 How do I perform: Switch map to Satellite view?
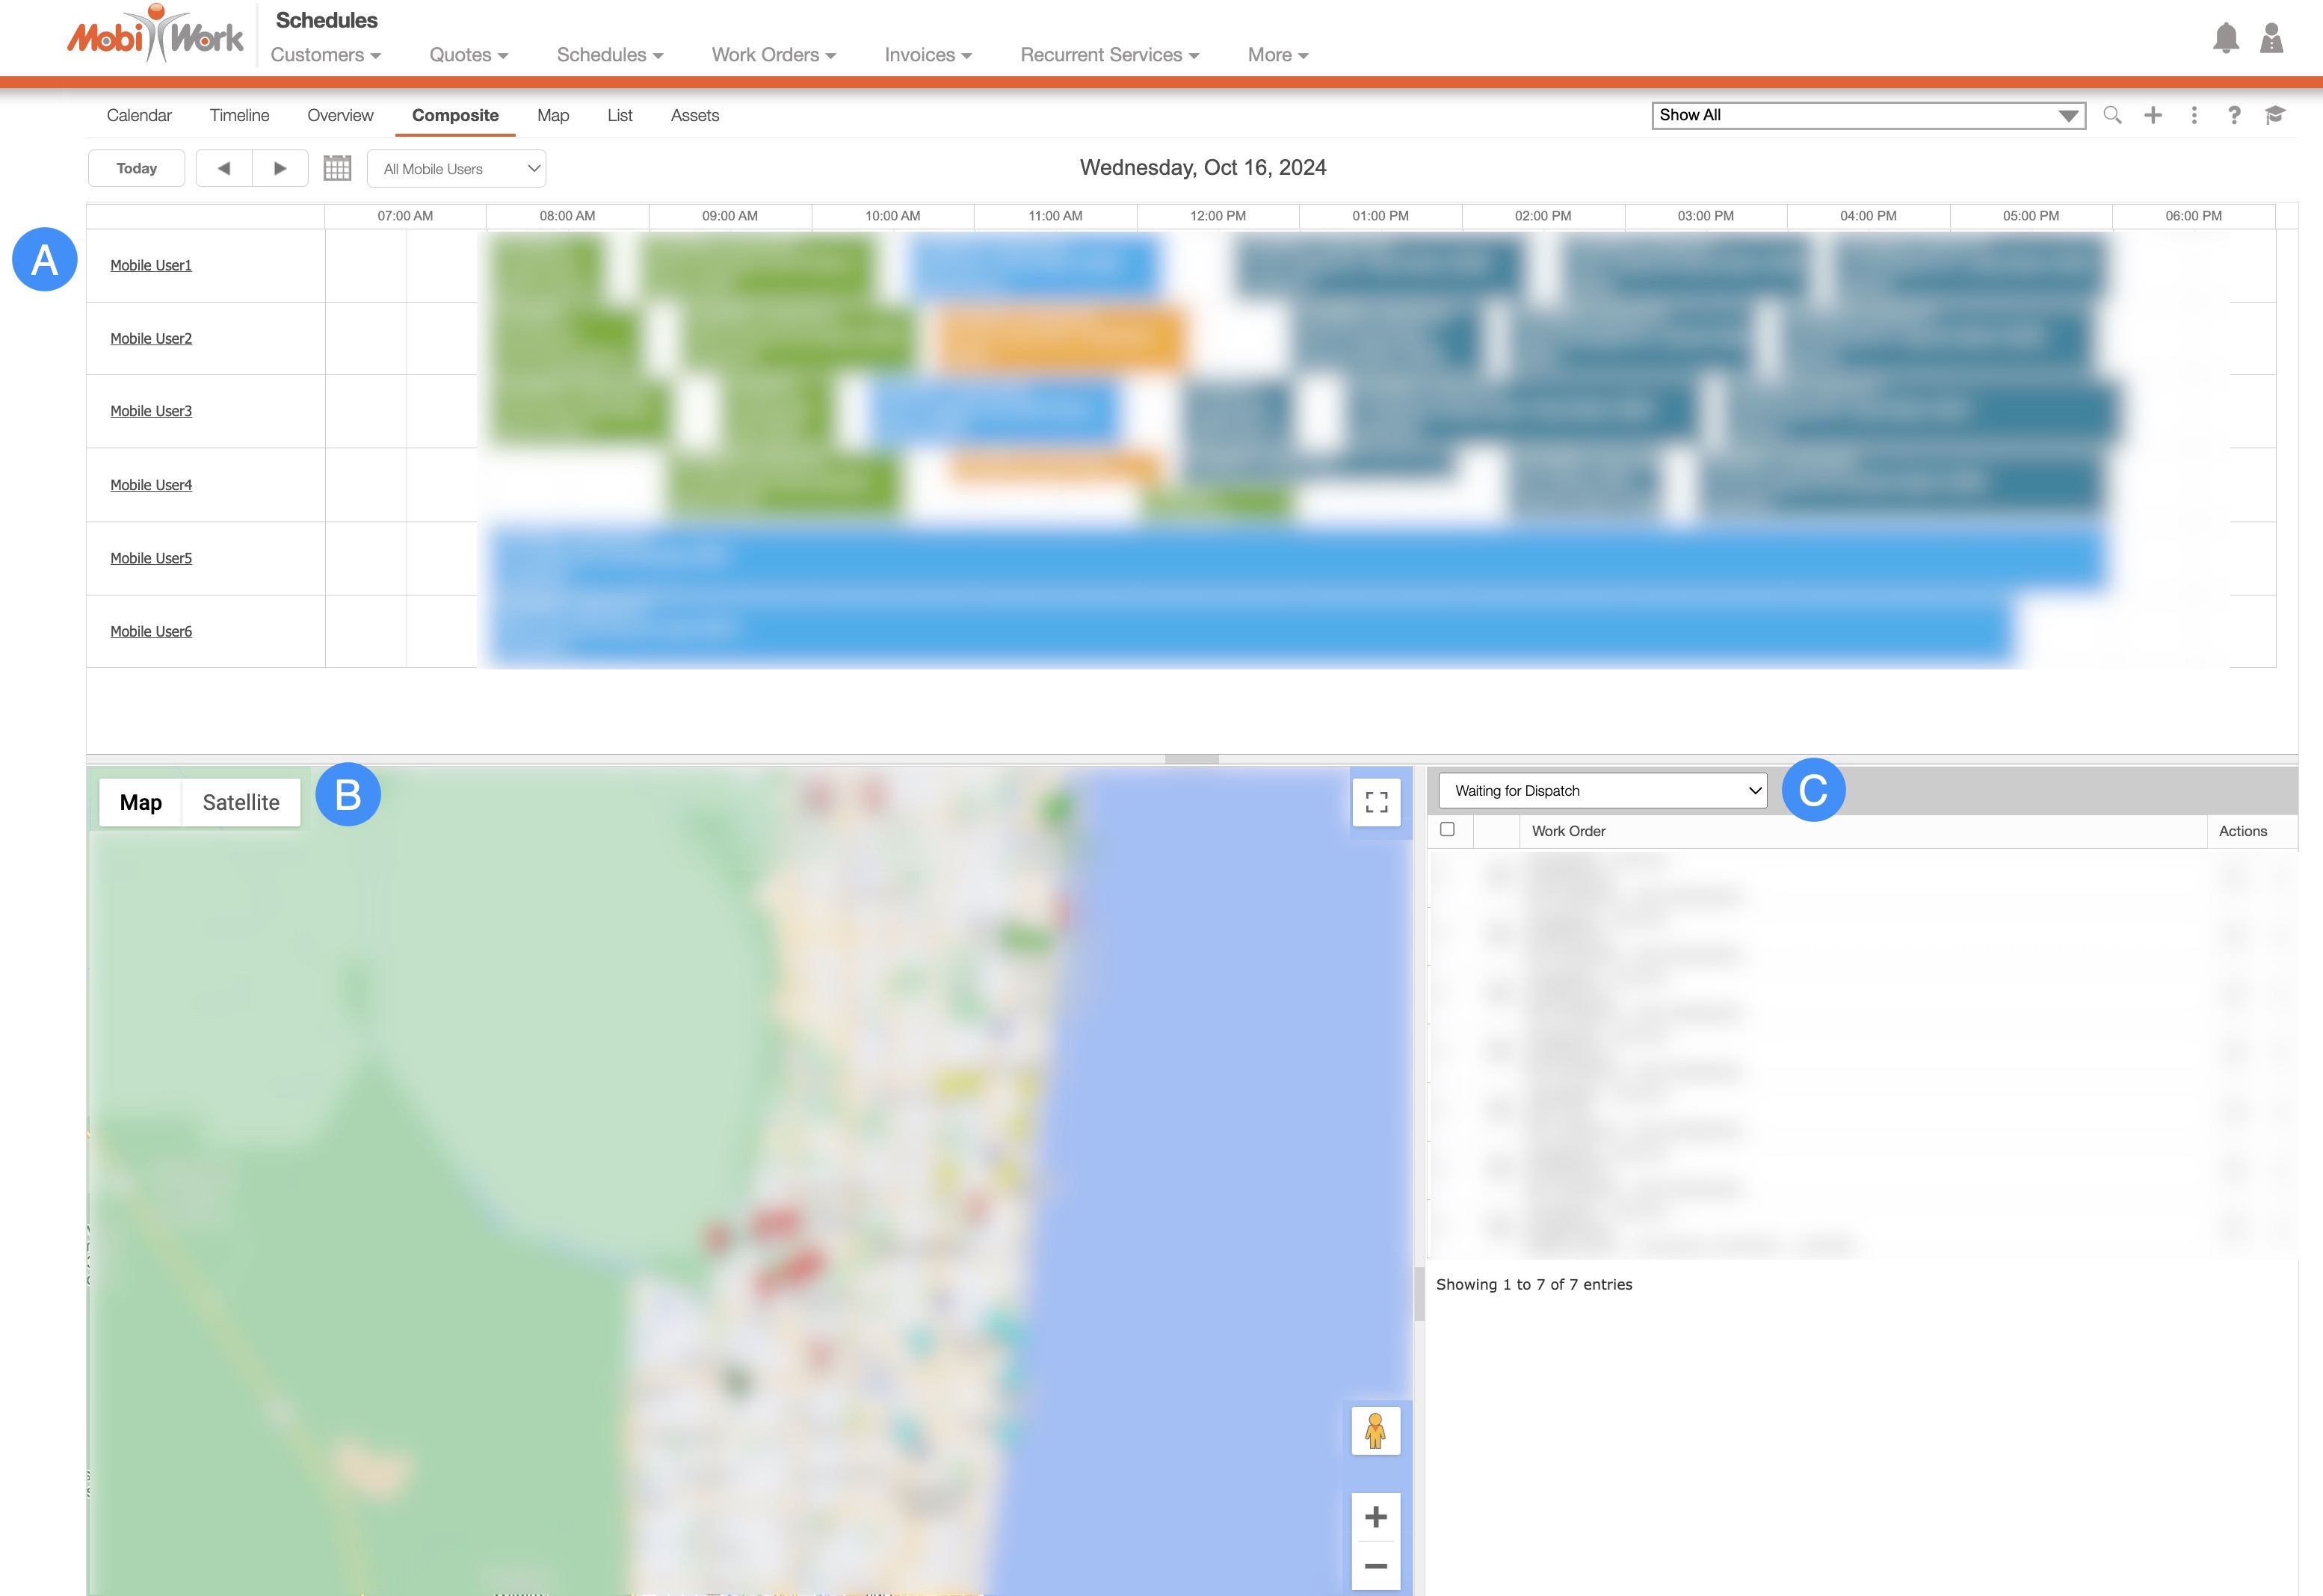click(241, 802)
